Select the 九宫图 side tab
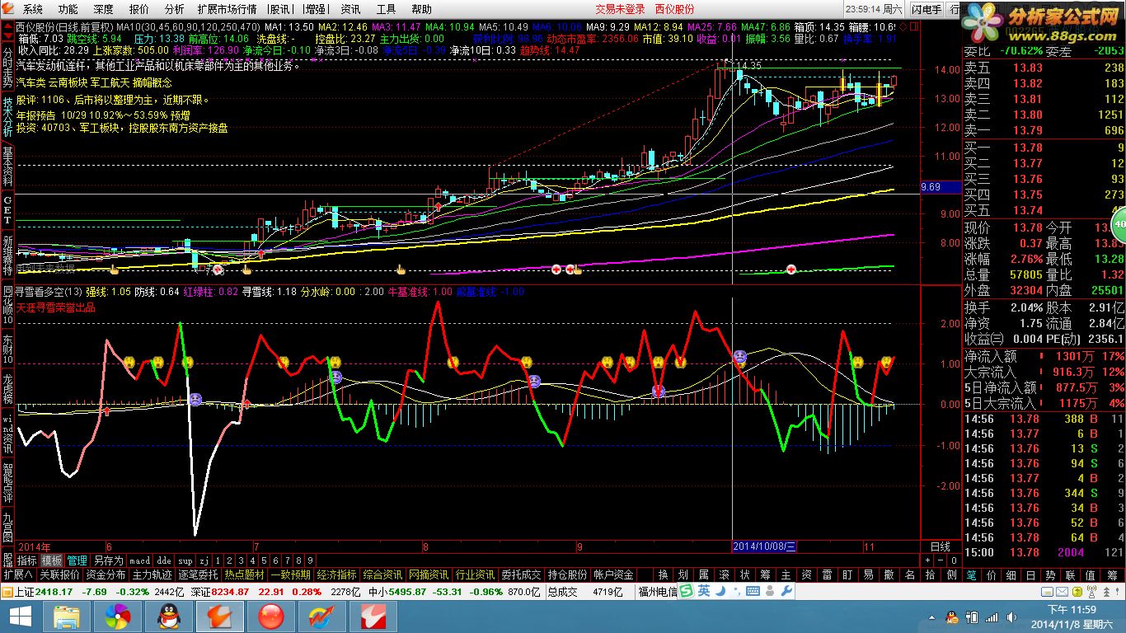This screenshot has width=1126, height=633. point(7,527)
